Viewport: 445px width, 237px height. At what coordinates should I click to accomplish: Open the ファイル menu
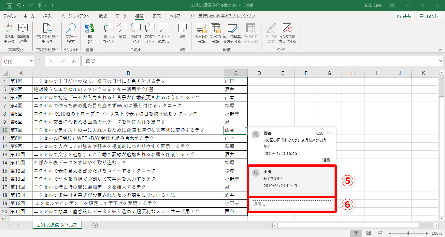click(x=9, y=16)
